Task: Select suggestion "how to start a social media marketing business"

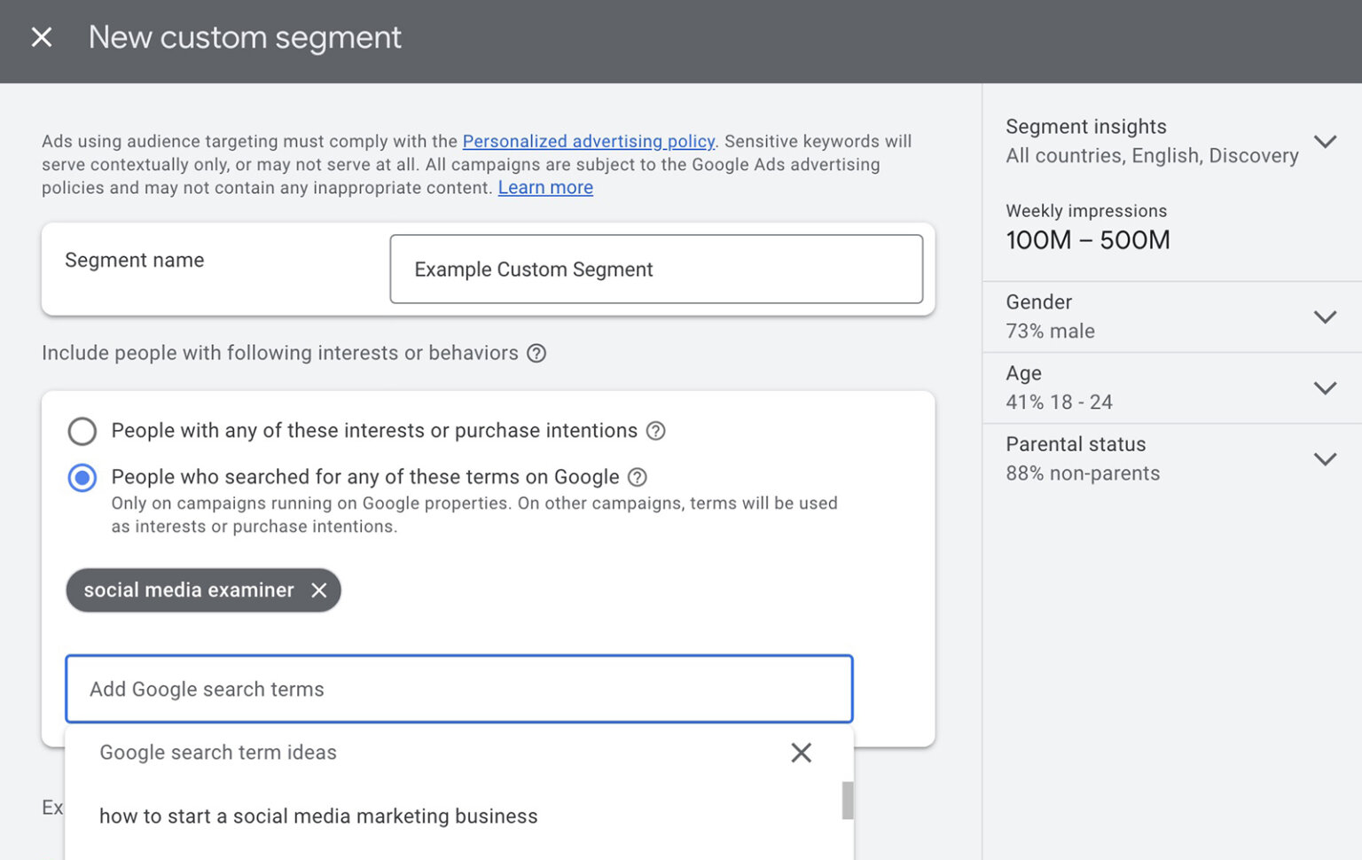Action: [x=319, y=816]
